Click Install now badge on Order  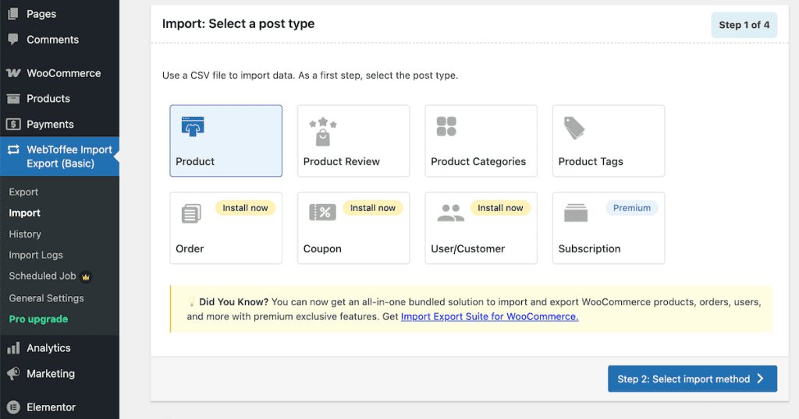click(x=245, y=208)
